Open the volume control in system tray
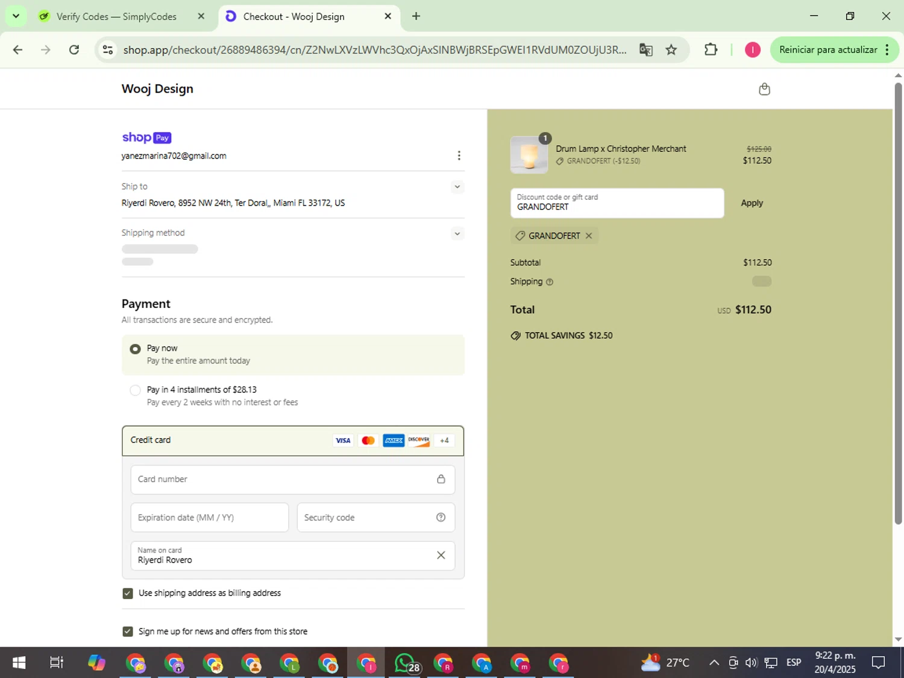 click(751, 663)
